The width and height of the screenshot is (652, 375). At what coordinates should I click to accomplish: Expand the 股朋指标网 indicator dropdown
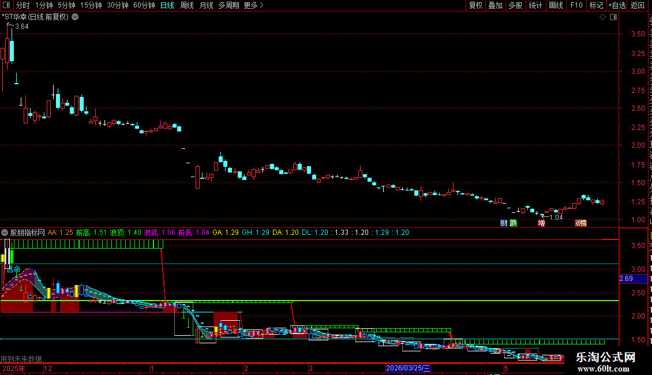pyautogui.click(x=5, y=232)
